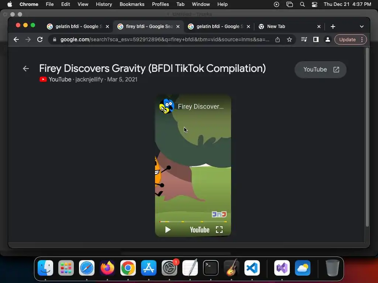
Task: Expand the tab search dropdown chevron
Action: tap(362, 27)
